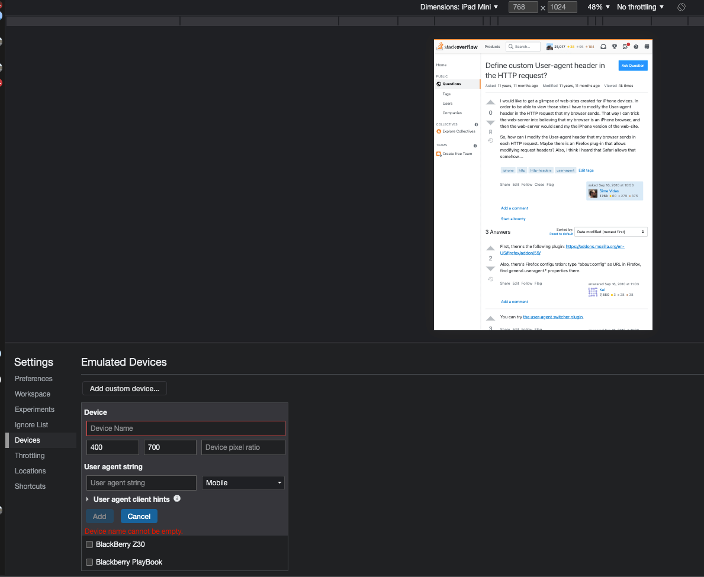The width and height of the screenshot is (704, 577).
Task: Click the Šime Vidas profile link
Action: 609,191
